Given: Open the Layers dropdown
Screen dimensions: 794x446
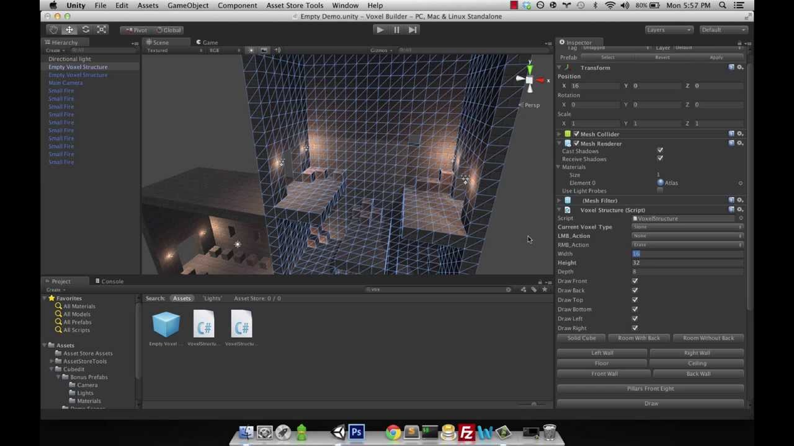Looking at the screenshot, I should click(x=669, y=30).
